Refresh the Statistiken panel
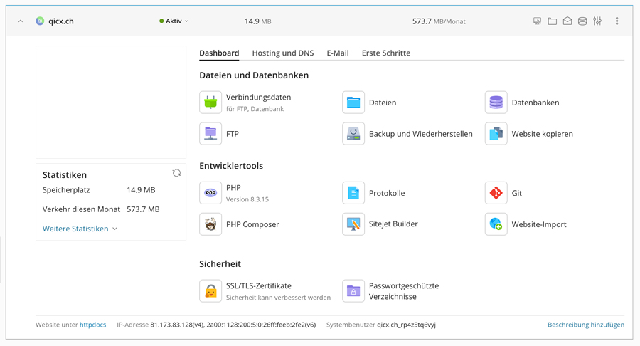The image size is (640, 346). click(x=176, y=173)
